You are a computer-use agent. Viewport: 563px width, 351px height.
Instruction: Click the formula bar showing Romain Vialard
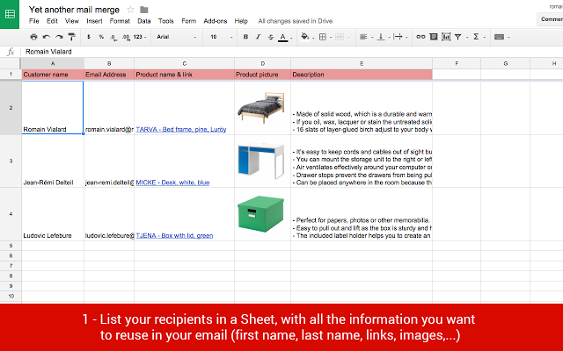(x=291, y=52)
